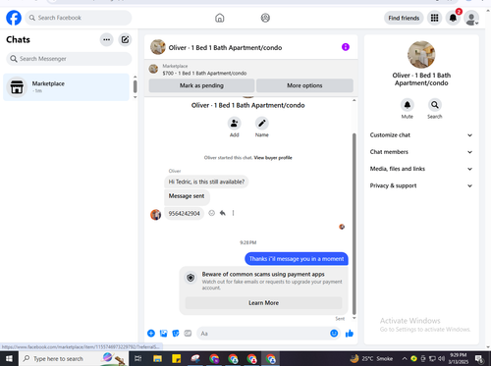Open File Explorer from the taskbar
The width and height of the screenshot is (491, 366).
(157, 359)
